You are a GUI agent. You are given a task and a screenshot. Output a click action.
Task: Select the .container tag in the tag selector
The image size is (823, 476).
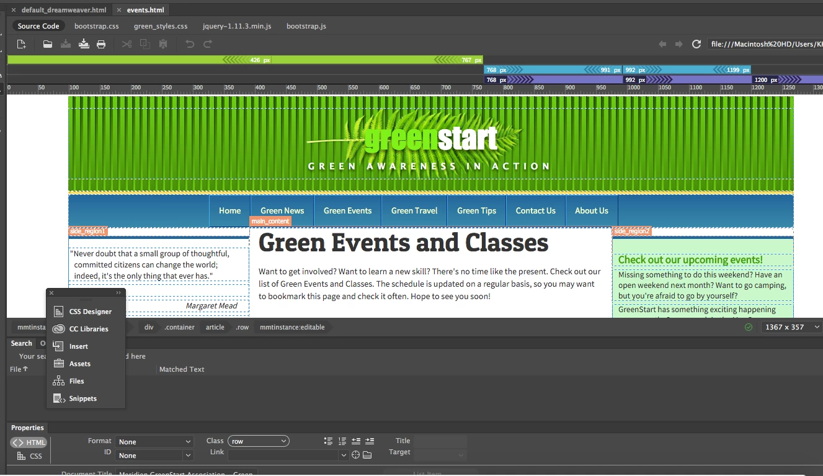(x=179, y=327)
